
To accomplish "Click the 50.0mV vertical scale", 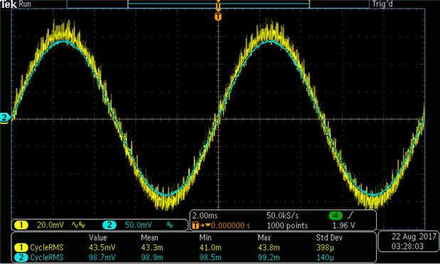I will coord(139,225).
